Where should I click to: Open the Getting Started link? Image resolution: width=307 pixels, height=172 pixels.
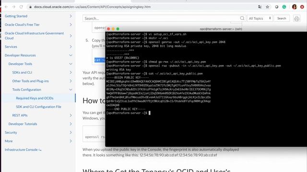click(16, 16)
